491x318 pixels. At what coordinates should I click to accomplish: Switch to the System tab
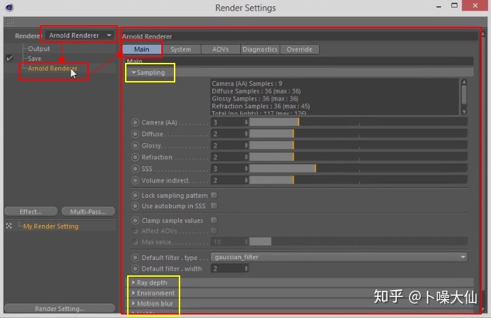pos(181,49)
